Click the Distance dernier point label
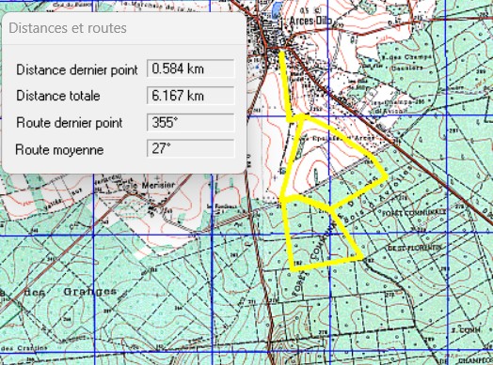The image size is (493, 365). (77, 69)
